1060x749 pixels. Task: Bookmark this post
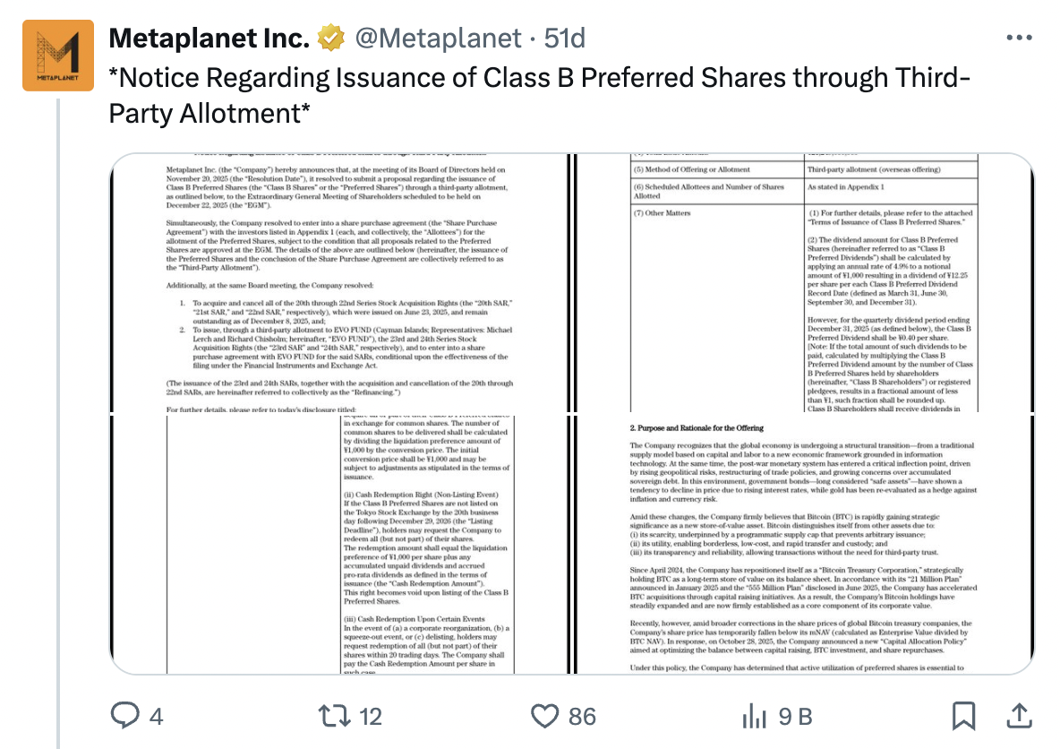click(963, 716)
